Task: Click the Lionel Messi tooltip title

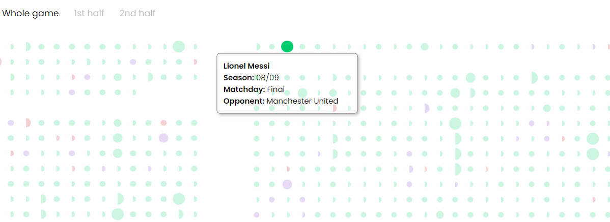Action: 246,66
